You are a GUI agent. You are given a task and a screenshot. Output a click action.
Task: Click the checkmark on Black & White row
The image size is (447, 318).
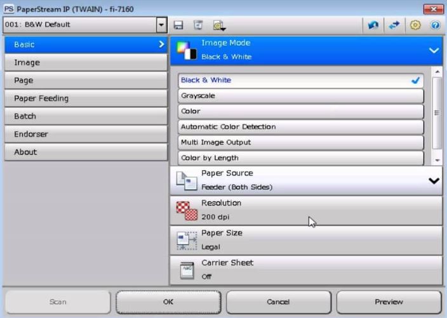pyautogui.click(x=416, y=81)
